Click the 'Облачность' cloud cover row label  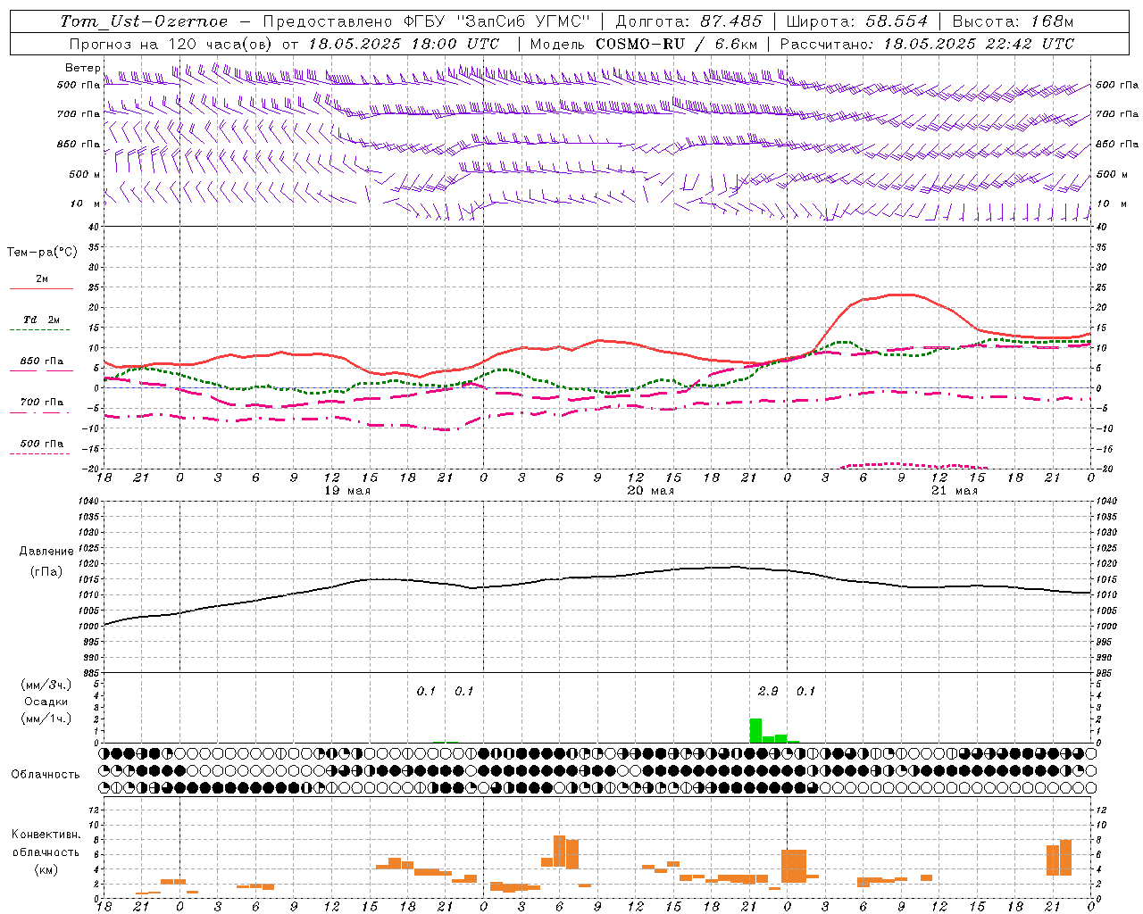click(46, 774)
